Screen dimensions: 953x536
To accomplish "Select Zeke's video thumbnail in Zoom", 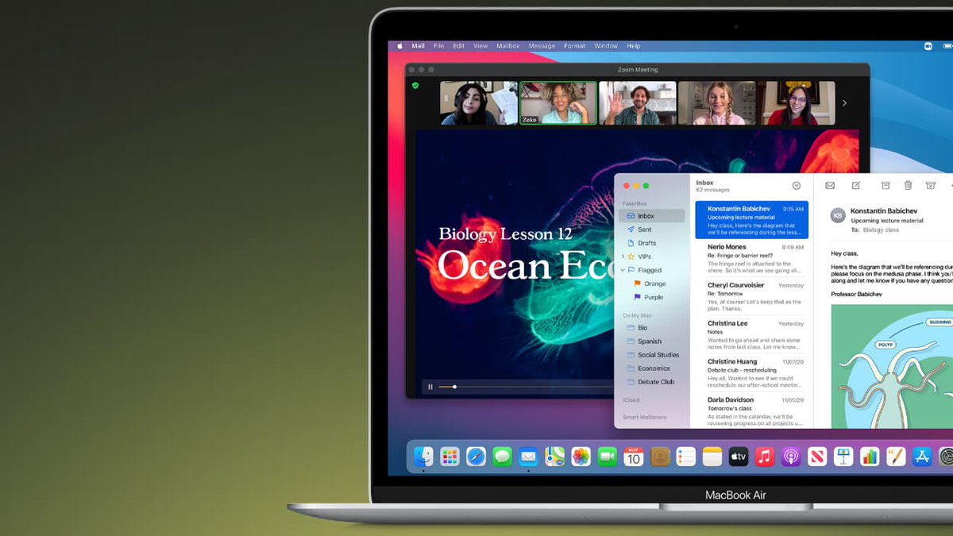I will click(x=558, y=103).
